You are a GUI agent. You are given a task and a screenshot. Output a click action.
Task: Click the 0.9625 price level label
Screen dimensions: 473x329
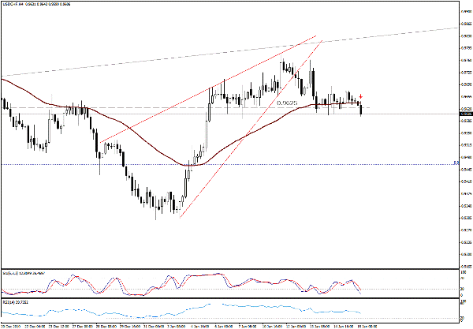click(x=287, y=103)
